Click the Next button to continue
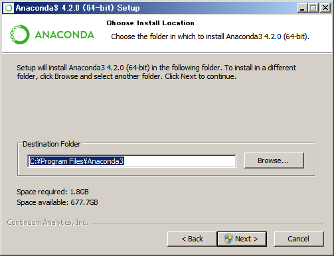Viewport: 334px width, 256px height. click(242, 239)
